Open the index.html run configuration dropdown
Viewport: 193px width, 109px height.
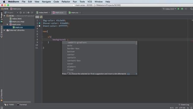169,9
